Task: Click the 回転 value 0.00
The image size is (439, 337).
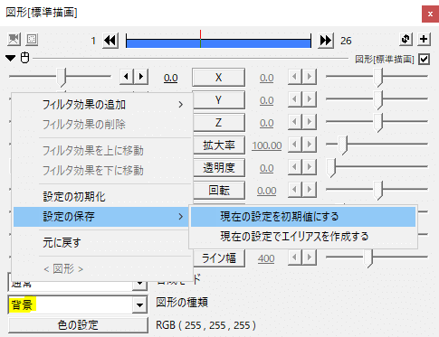Action: click(267, 191)
